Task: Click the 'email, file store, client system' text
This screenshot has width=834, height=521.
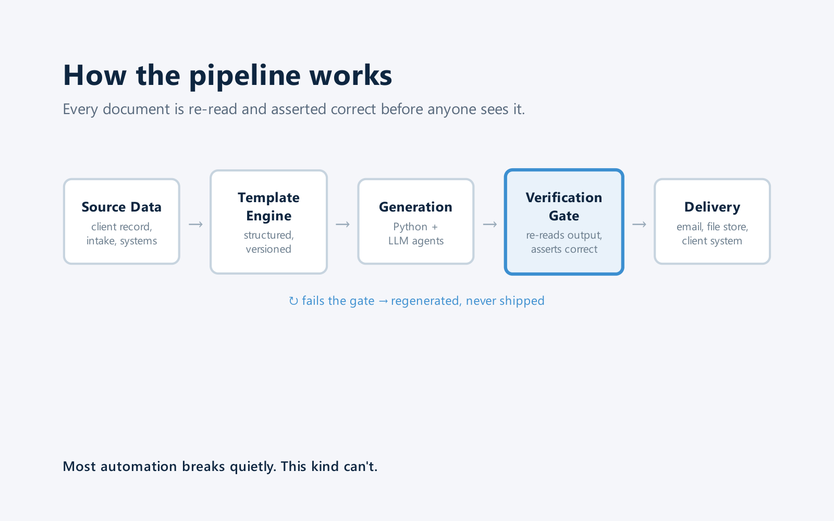Action: [712, 234]
